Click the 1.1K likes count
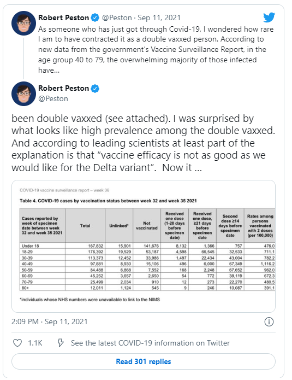292x380 pixels. 35,343
